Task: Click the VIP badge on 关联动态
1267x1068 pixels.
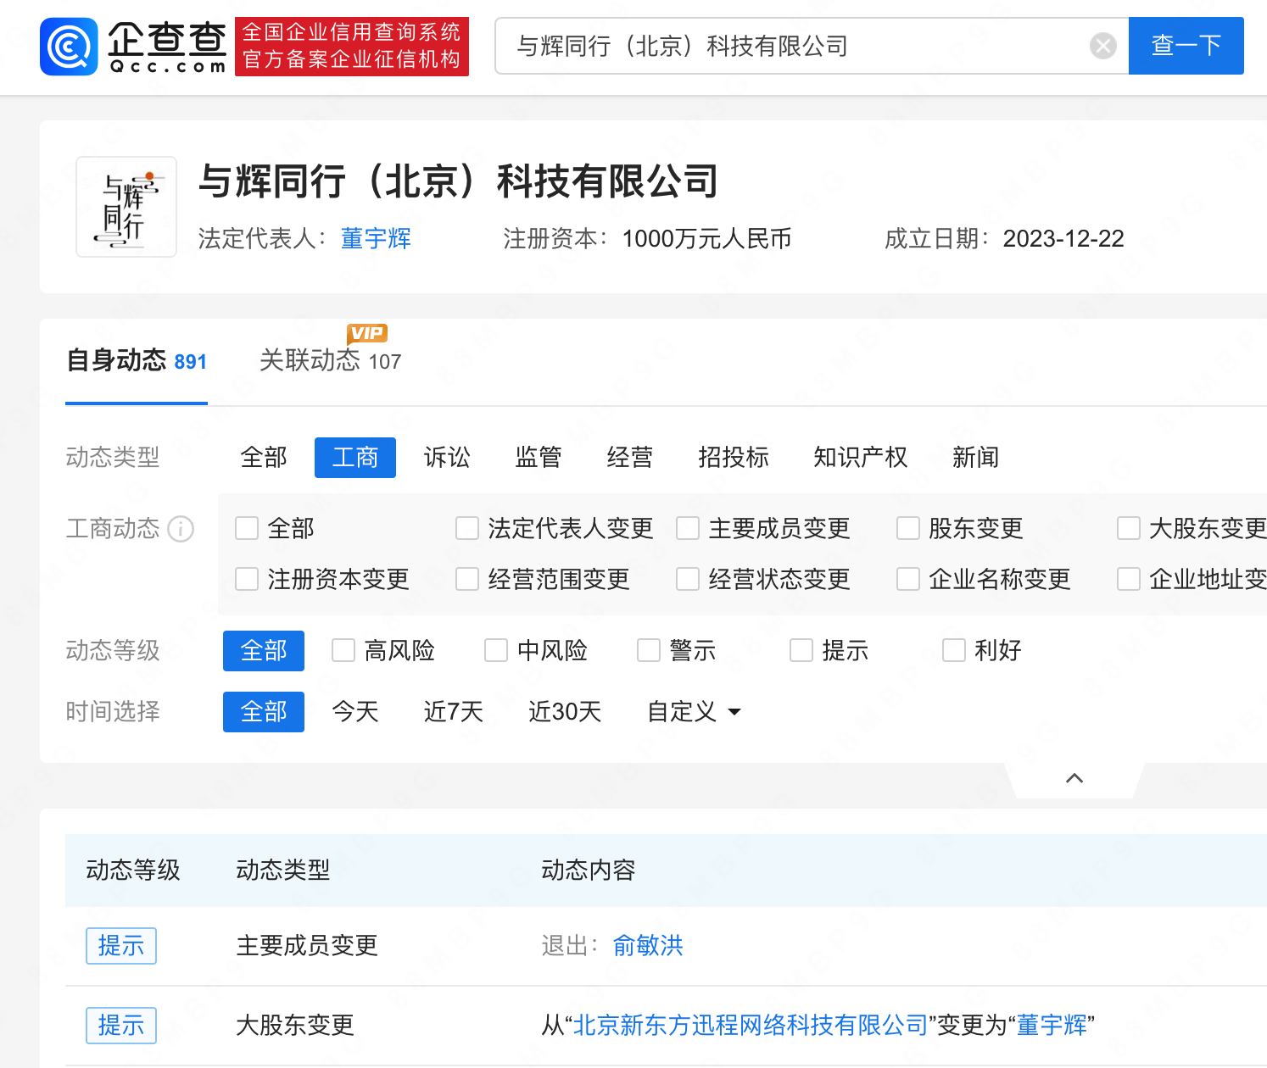Action: 367,333
